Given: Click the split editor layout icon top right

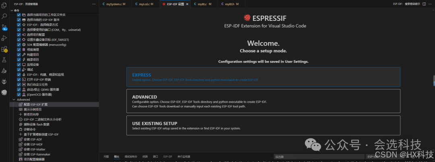Looking at the screenshot, I should 424,4.
